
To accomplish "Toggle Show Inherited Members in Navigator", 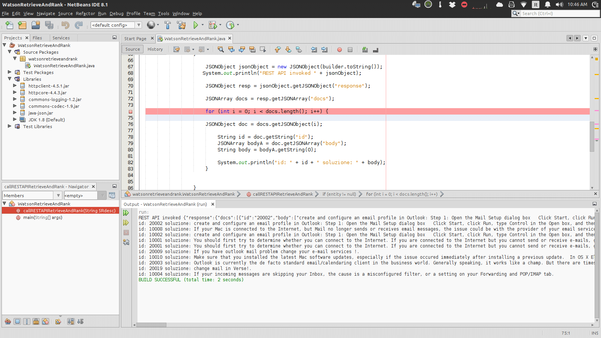I will tap(8, 321).
